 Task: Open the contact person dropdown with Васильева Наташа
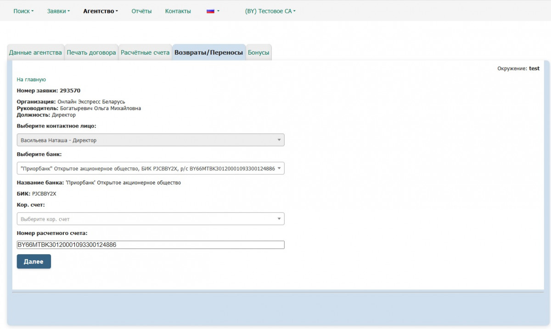tap(150, 140)
